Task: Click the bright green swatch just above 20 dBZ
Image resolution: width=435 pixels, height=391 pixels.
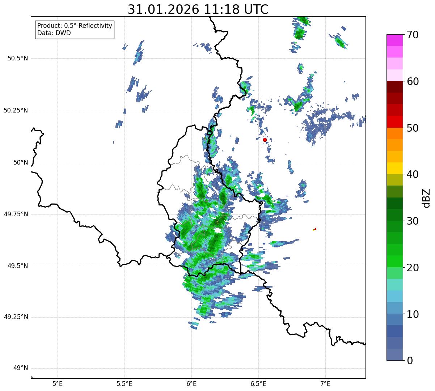Action: [x=394, y=261]
